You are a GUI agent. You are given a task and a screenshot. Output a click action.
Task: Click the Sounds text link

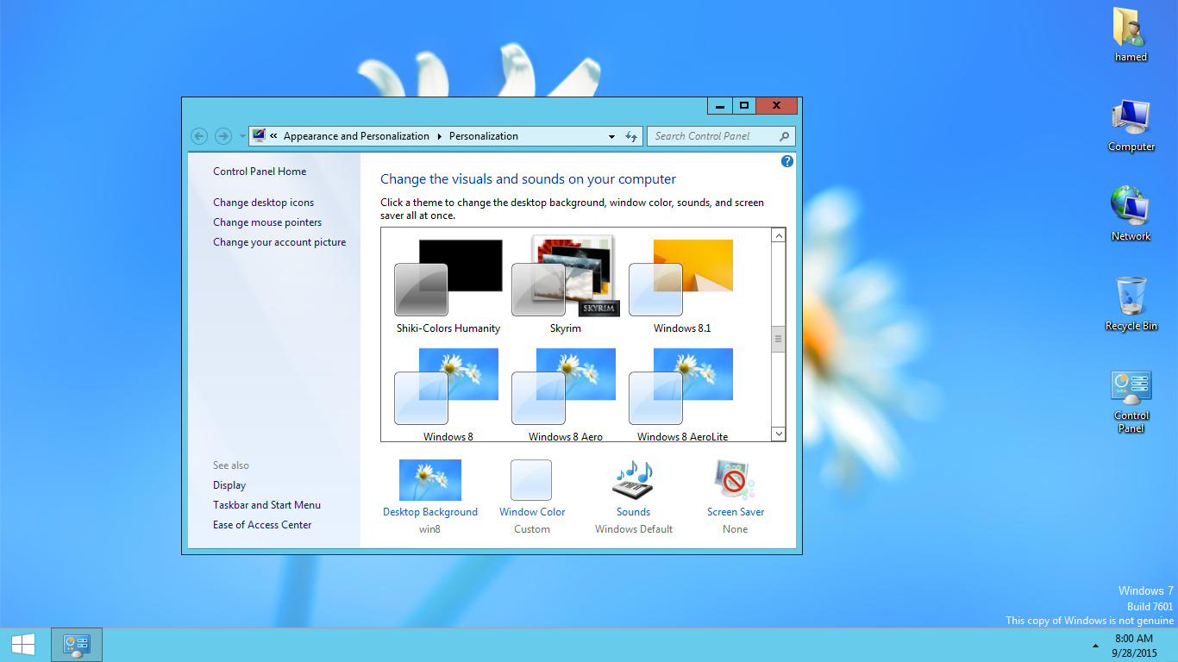[x=633, y=512]
